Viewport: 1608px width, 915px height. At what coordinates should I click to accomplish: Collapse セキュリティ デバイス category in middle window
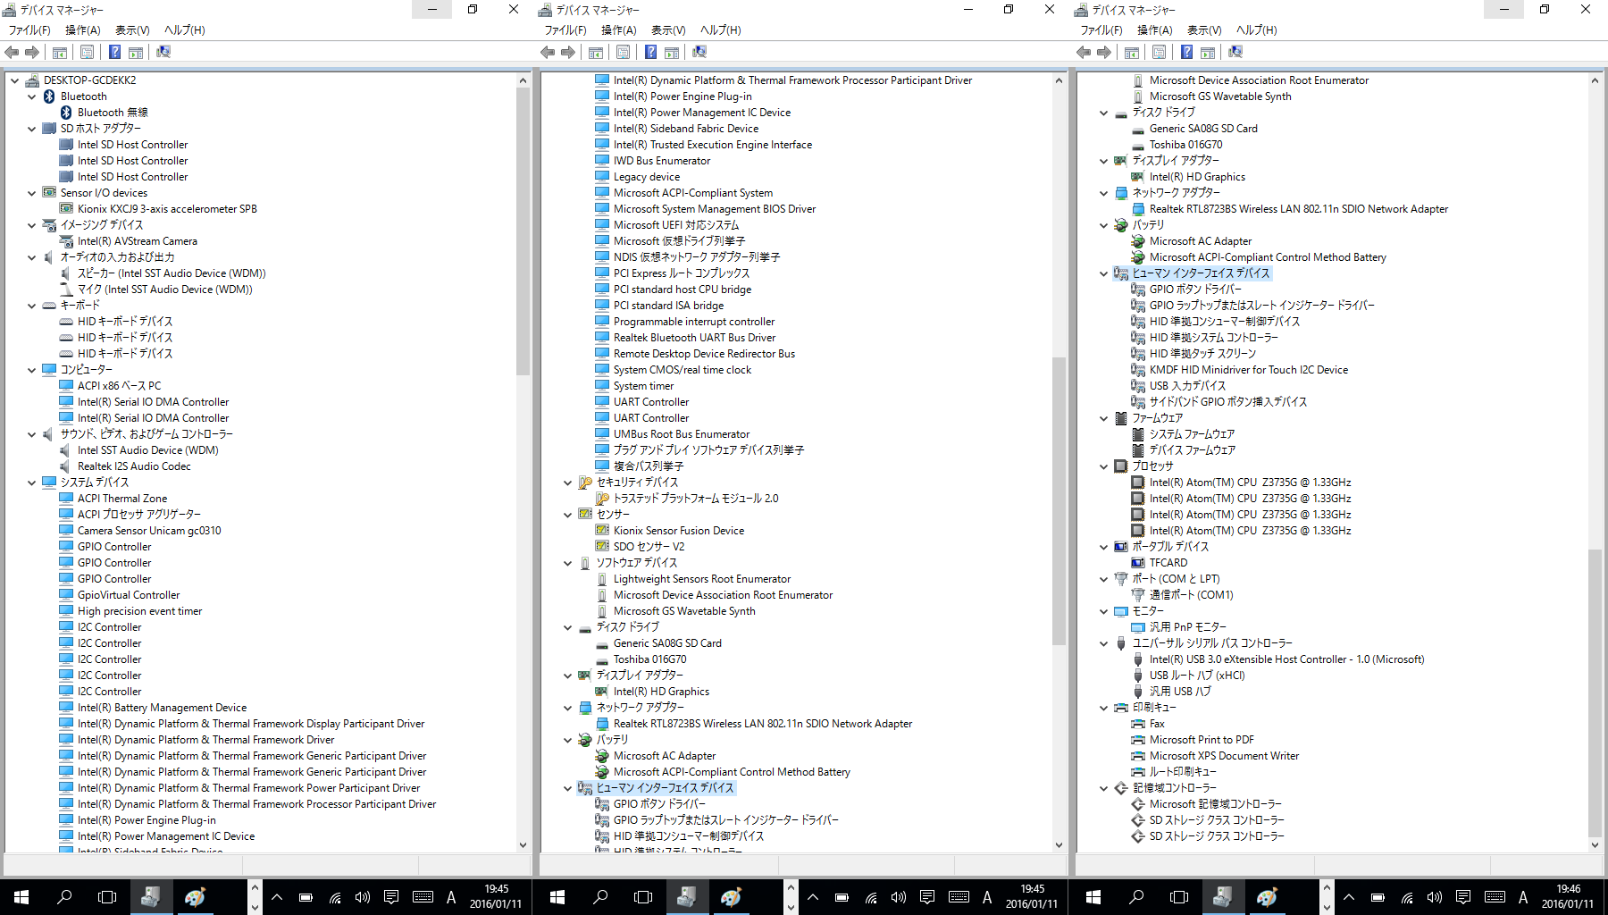tap(568, 483)
